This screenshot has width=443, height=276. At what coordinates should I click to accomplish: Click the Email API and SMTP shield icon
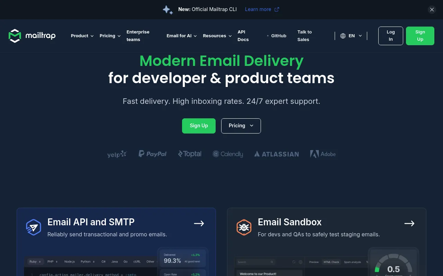pyautogui.click(x=34, y=227)
